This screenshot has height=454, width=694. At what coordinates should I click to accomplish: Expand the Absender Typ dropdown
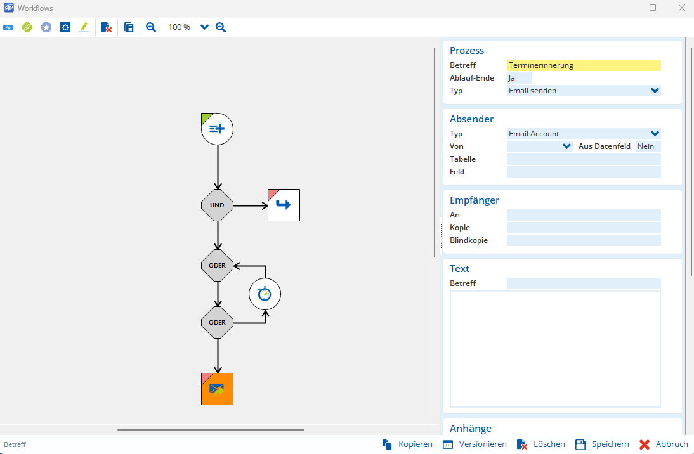pos(655,134)
